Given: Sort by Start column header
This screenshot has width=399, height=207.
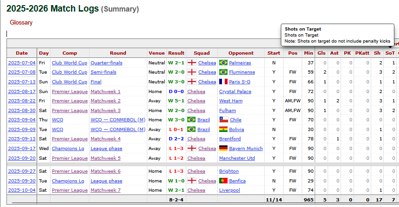Looking at the screenshot, I should [x=274, y=53].
